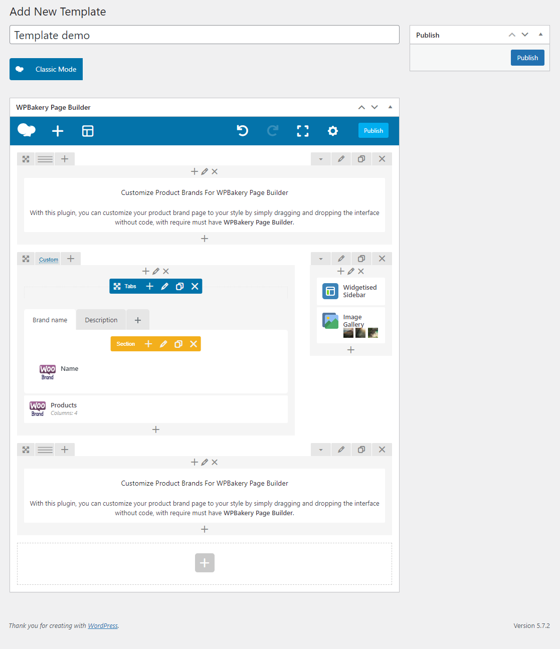Clone the second row
The height and width of the screenshot is (649, 560).
[361, 259]
